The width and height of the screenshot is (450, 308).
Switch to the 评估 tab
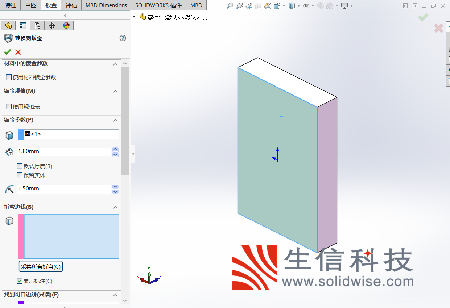pos(71,5)
